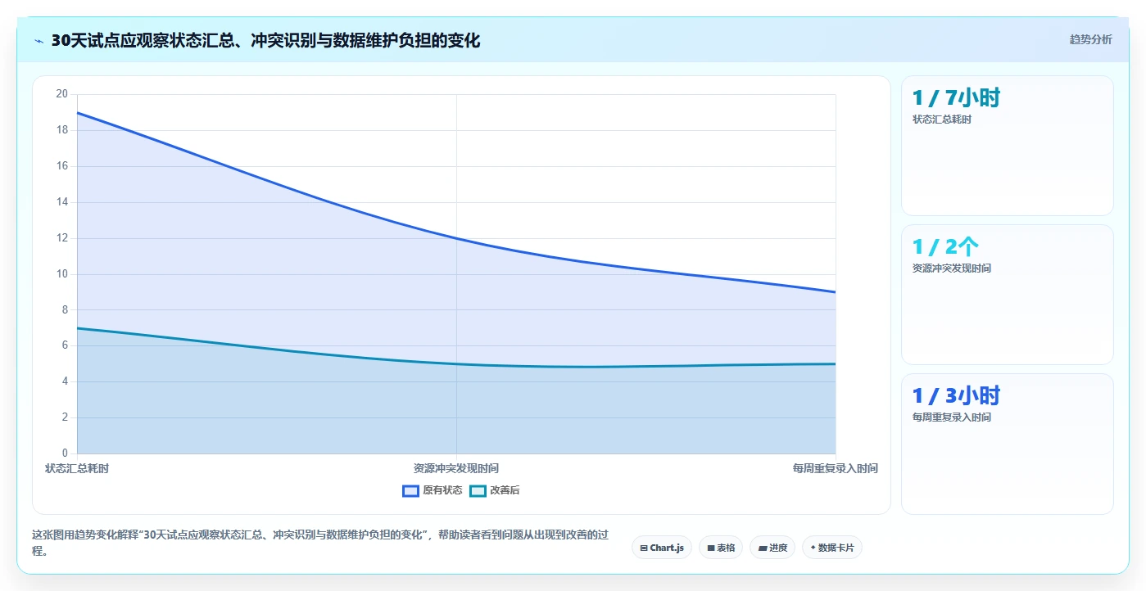Click the 改善后 legend label
Image resolution: width=1146 pixels, height=591 pixels.
(505, 490)
